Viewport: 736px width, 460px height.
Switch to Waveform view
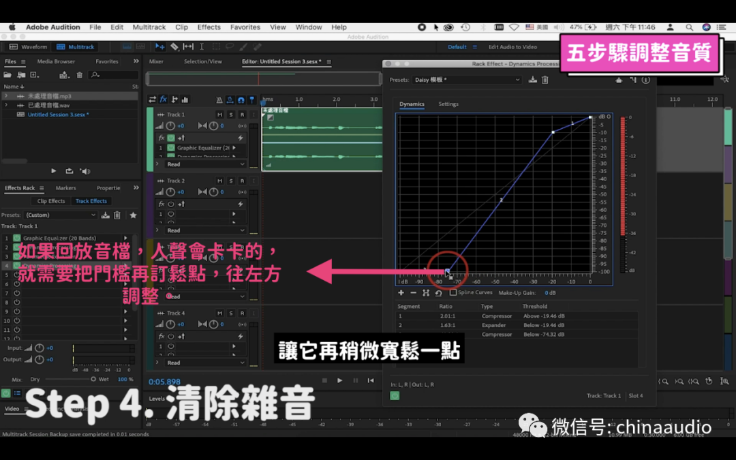(29, 47)
